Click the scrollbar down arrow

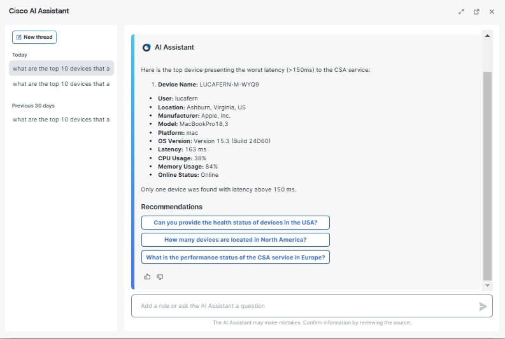click(x=487, y=286)
